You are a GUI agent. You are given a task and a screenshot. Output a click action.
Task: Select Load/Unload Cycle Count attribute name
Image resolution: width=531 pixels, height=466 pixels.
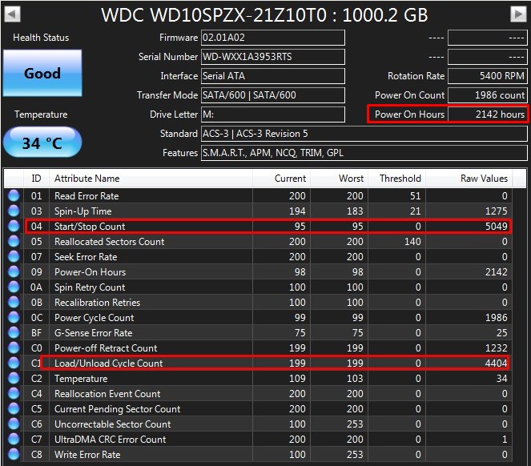(108, 364)
